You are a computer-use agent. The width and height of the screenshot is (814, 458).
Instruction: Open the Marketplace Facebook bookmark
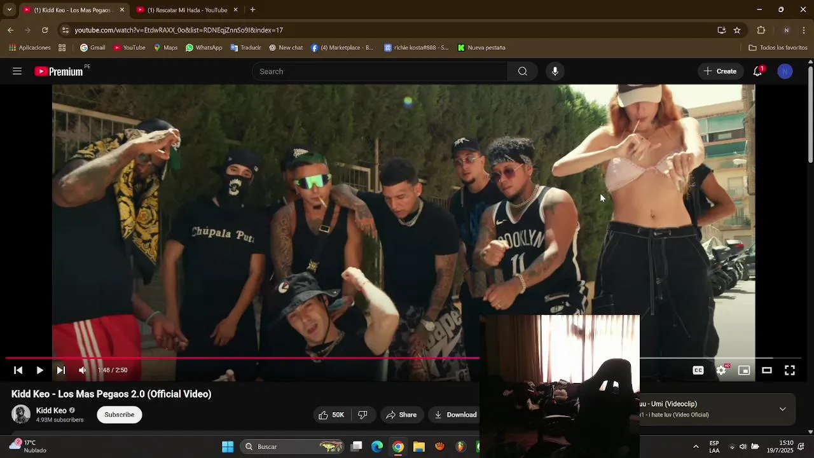click(x=343, y=48)
